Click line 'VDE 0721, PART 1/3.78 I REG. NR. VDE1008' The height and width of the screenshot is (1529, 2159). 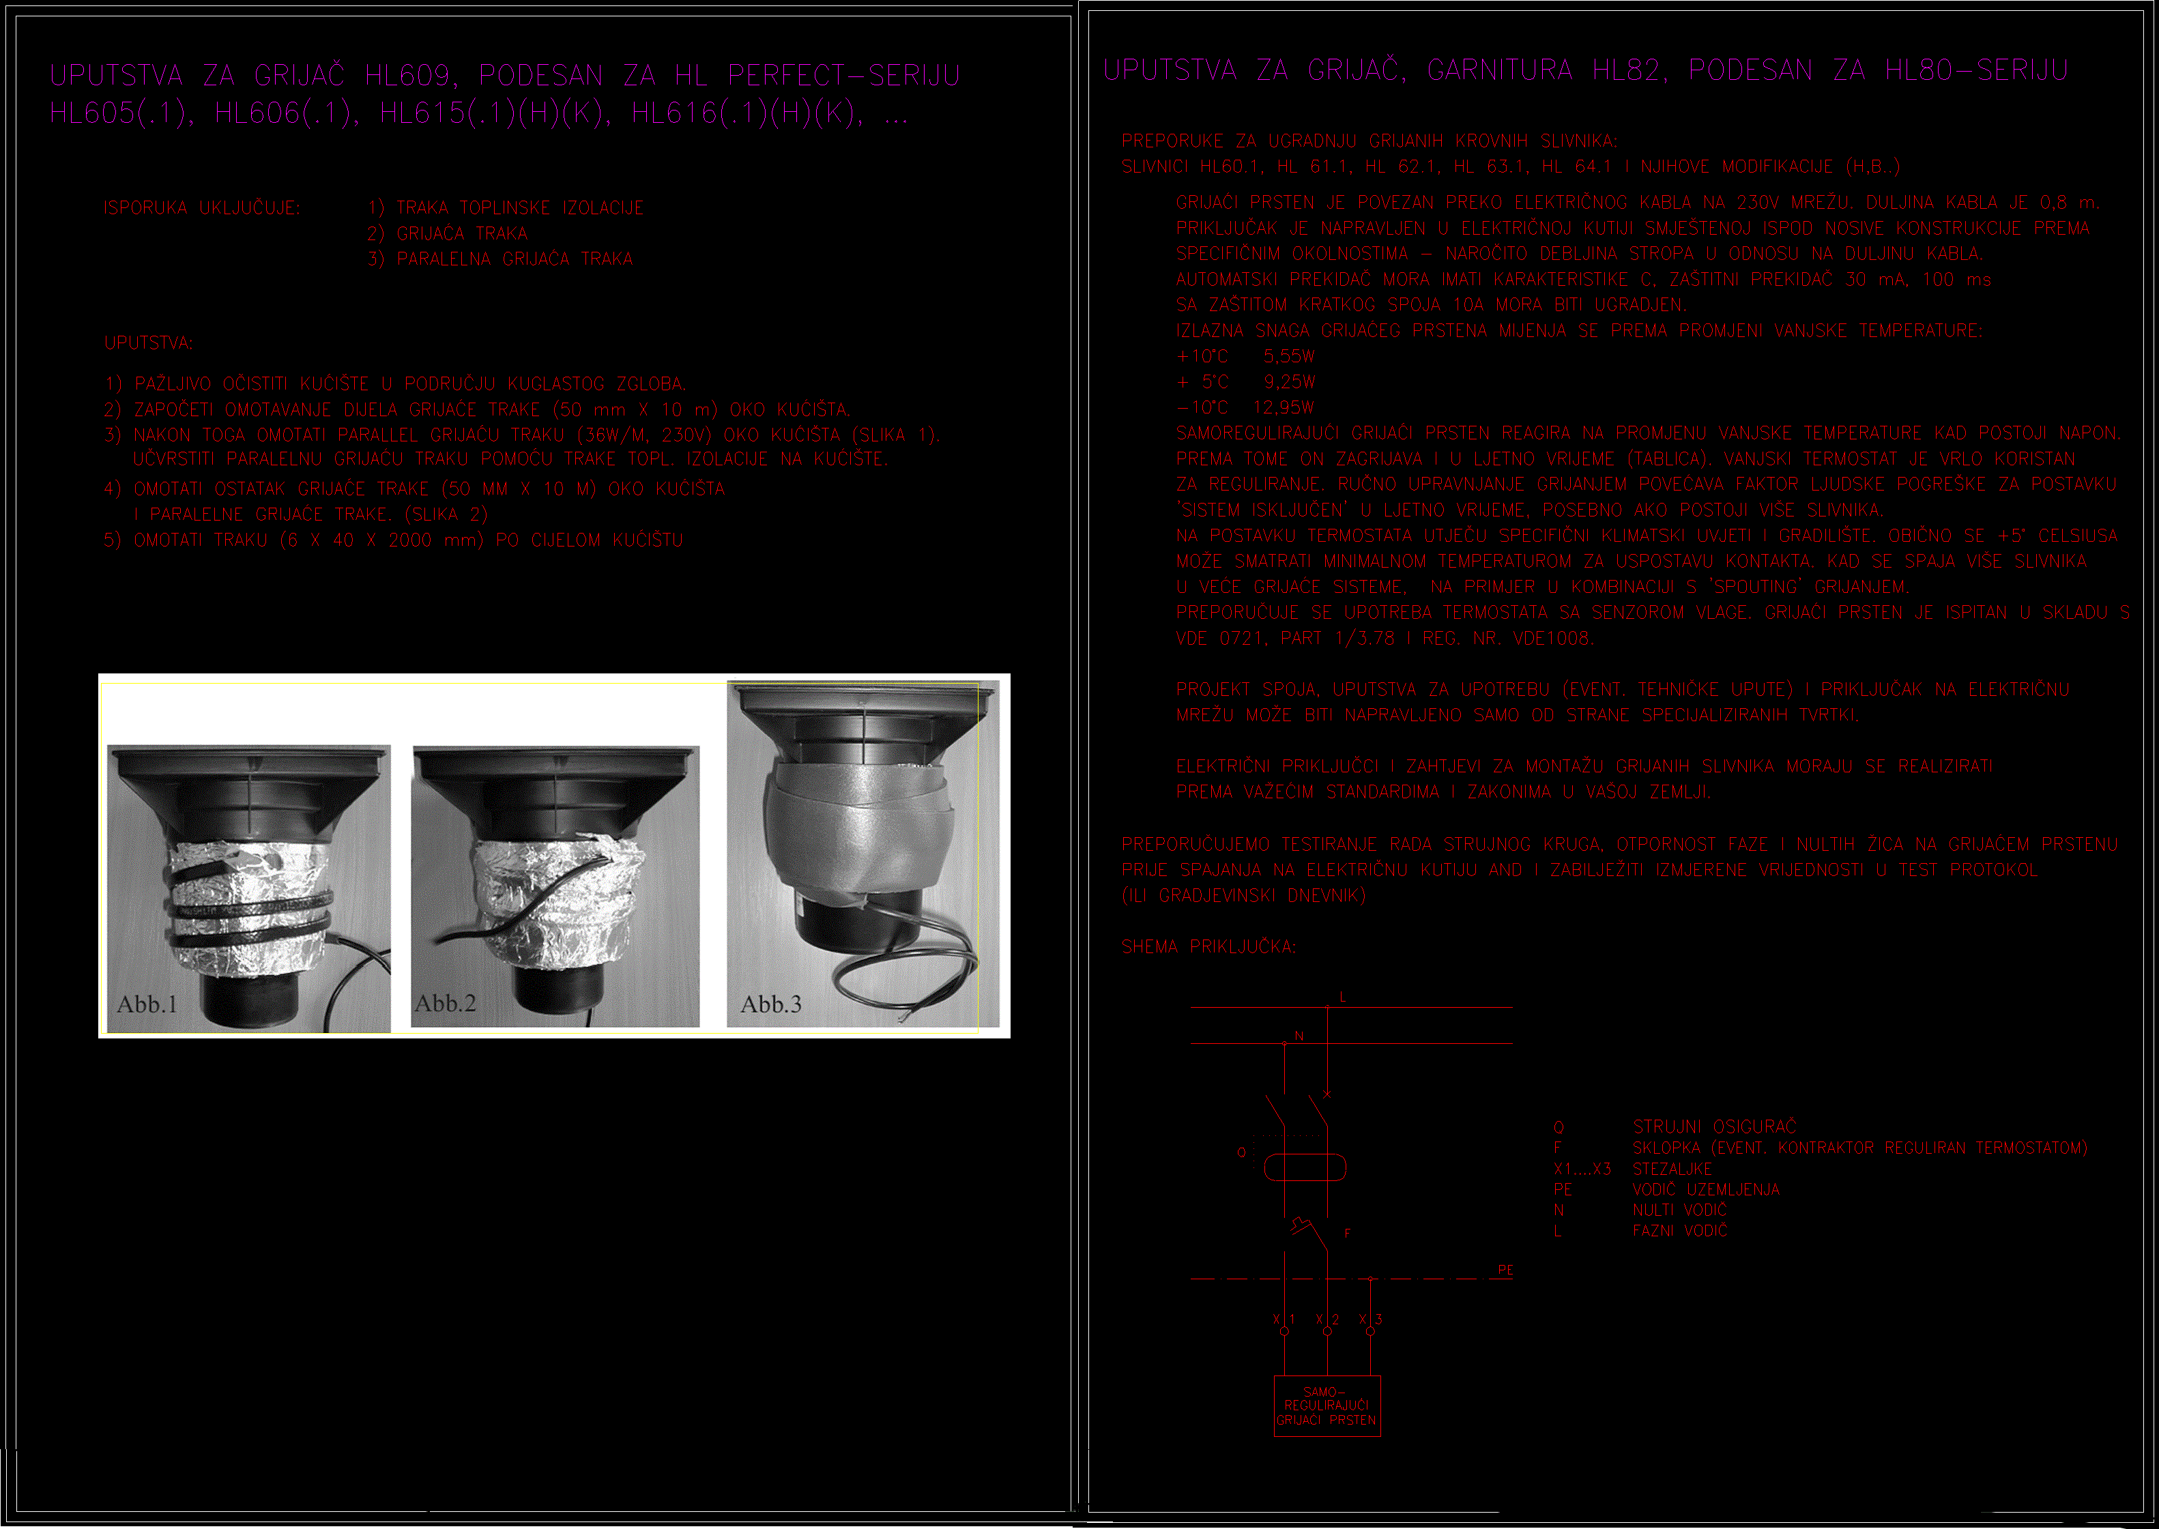(1384, 639)
